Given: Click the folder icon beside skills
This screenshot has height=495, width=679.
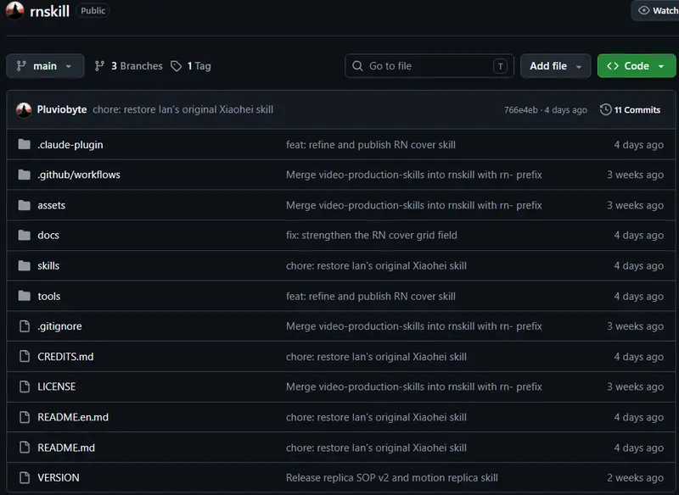Looking at the screenshot, I should 25,265.
